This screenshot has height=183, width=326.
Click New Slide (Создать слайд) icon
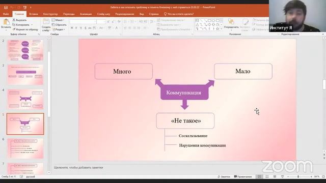[46, 21]
